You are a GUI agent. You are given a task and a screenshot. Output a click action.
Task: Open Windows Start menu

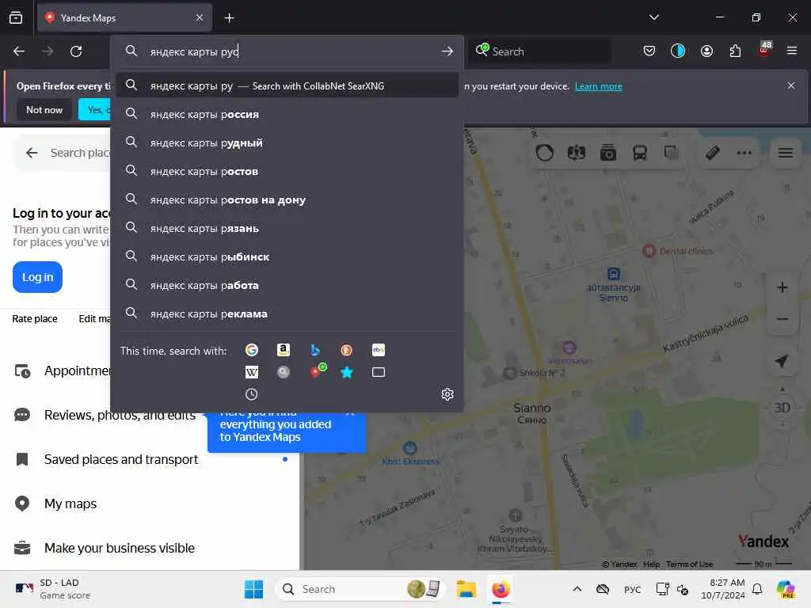tap(253, 589)
